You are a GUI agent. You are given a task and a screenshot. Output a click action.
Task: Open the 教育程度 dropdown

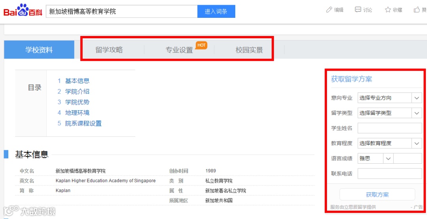click(390, 143)
